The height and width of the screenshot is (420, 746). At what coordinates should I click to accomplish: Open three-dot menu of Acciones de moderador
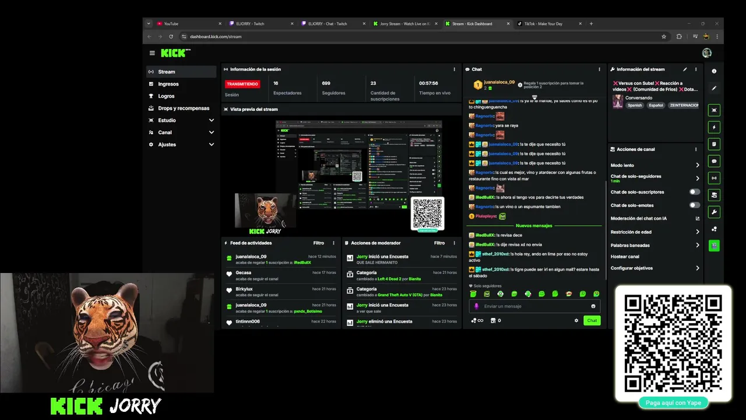(455, 243)
